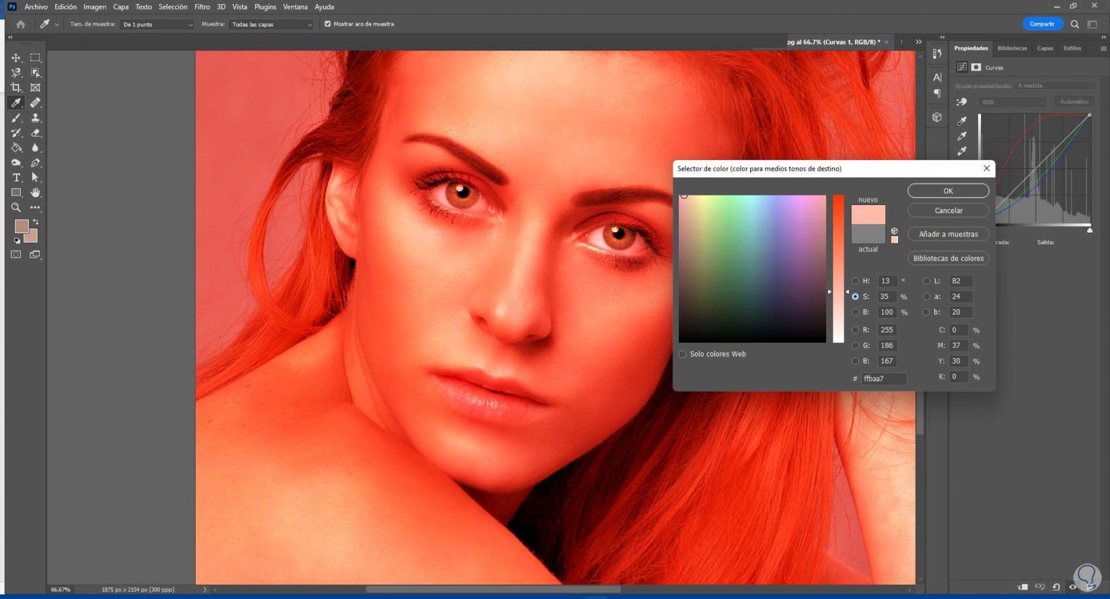This screenshot has height=599, width=1110.
Task: Open Bibliotecas de colores button
Action: pos(949,258)
